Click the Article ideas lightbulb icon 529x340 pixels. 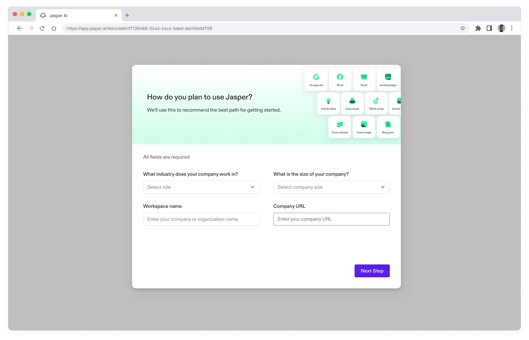point(328,103)
